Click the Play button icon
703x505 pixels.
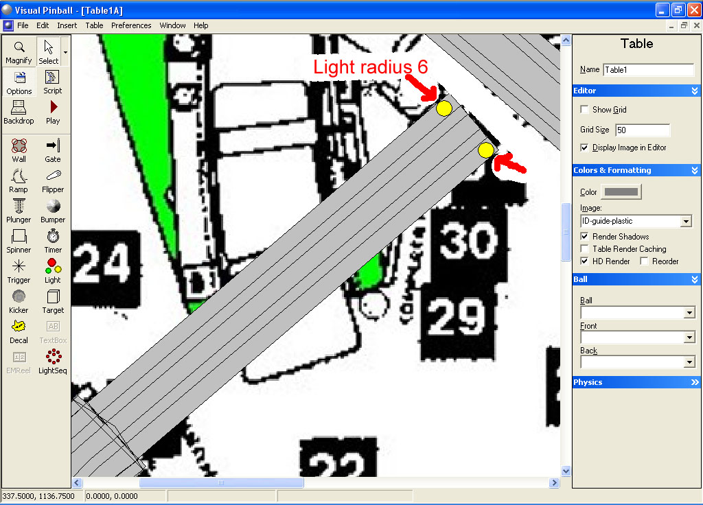pyautogui.click(x=53, y=112)
